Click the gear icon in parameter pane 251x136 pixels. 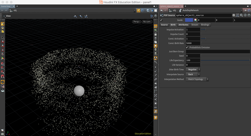point(234,15)
